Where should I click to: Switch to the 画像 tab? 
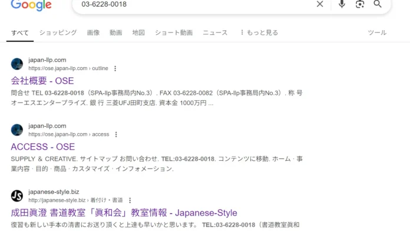pyautogui.click(x=93, y=32)
